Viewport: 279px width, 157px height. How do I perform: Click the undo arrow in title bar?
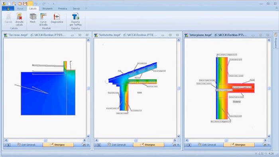pos(36,4)
